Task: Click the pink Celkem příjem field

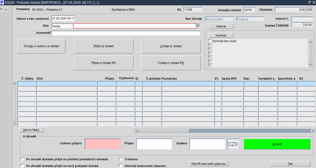Action: click(x=103, y=144)
